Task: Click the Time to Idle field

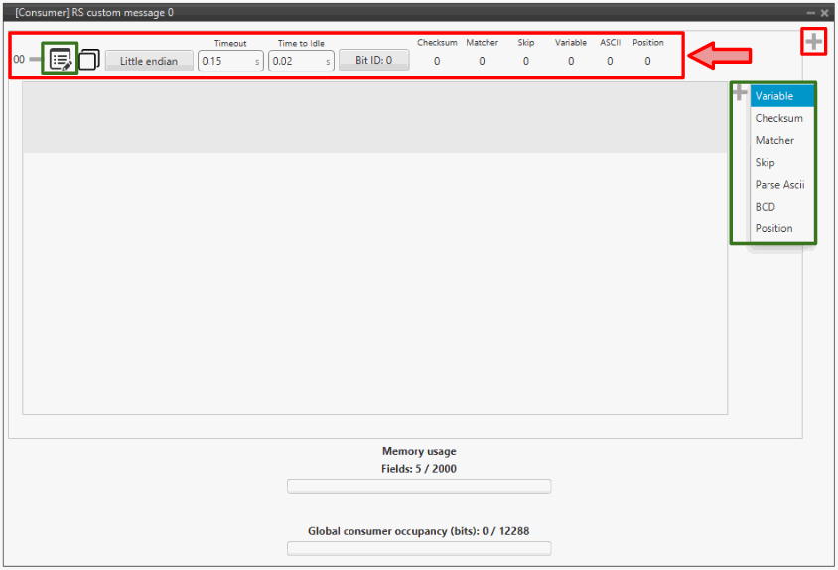Action: 295,61
